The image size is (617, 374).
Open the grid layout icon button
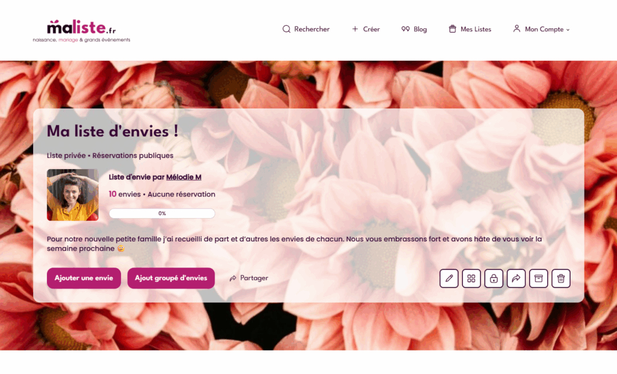tap(471, 278)
